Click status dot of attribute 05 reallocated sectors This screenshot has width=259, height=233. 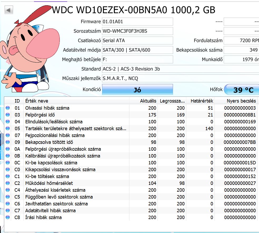tap(8, 128)
